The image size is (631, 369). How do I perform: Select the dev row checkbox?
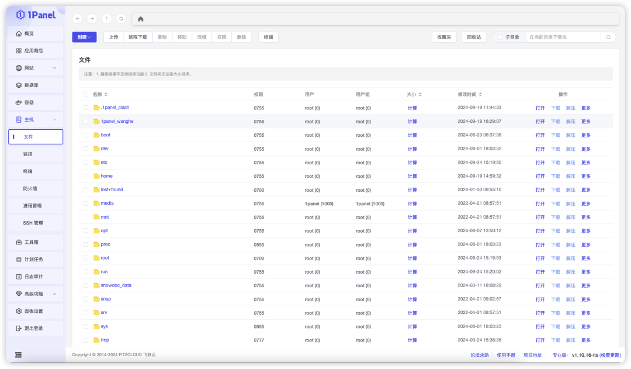(86, 149)
